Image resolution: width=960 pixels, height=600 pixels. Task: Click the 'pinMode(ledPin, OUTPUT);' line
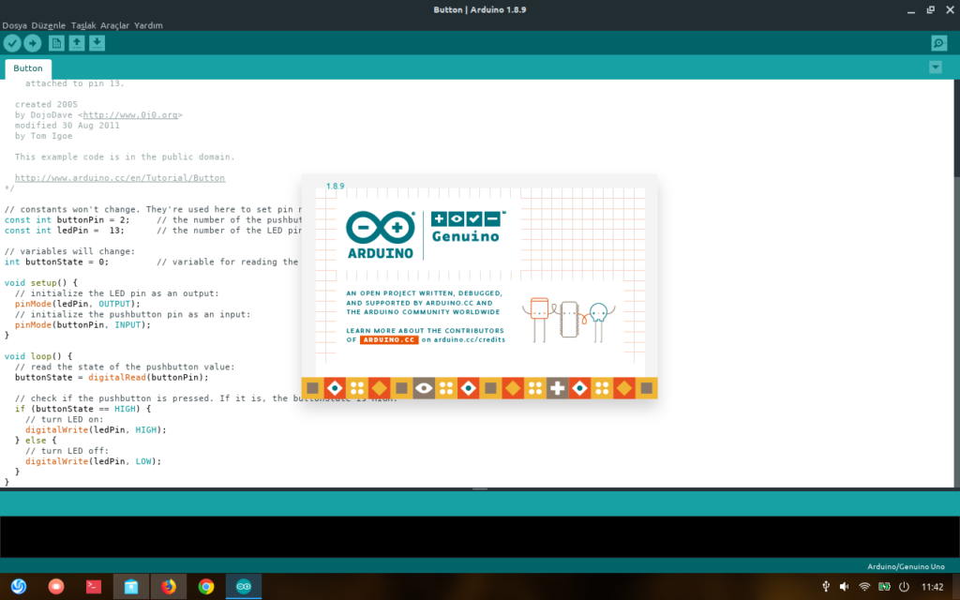pos(78,304)
